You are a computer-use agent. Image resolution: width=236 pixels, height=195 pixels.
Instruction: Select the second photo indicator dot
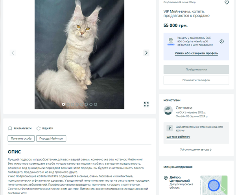[68, 104]
